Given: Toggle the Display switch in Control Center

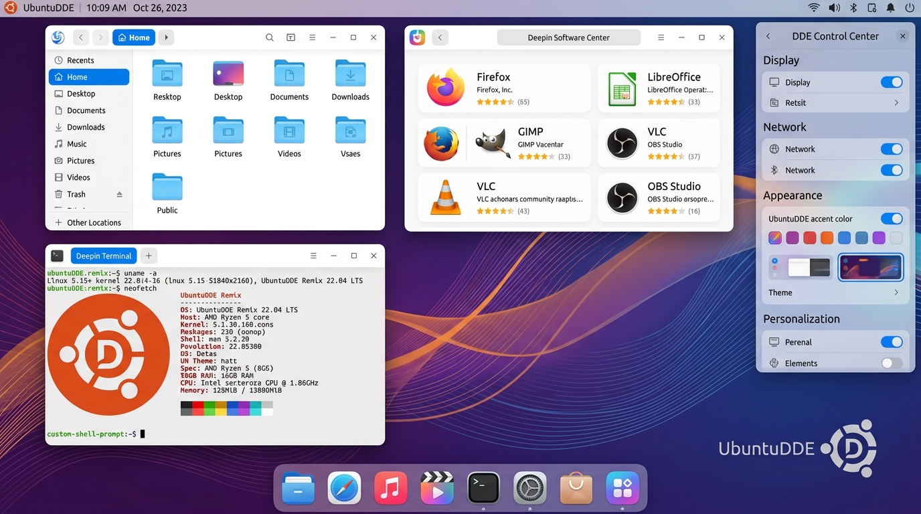Looking at the screenshot, I should 892,82.
